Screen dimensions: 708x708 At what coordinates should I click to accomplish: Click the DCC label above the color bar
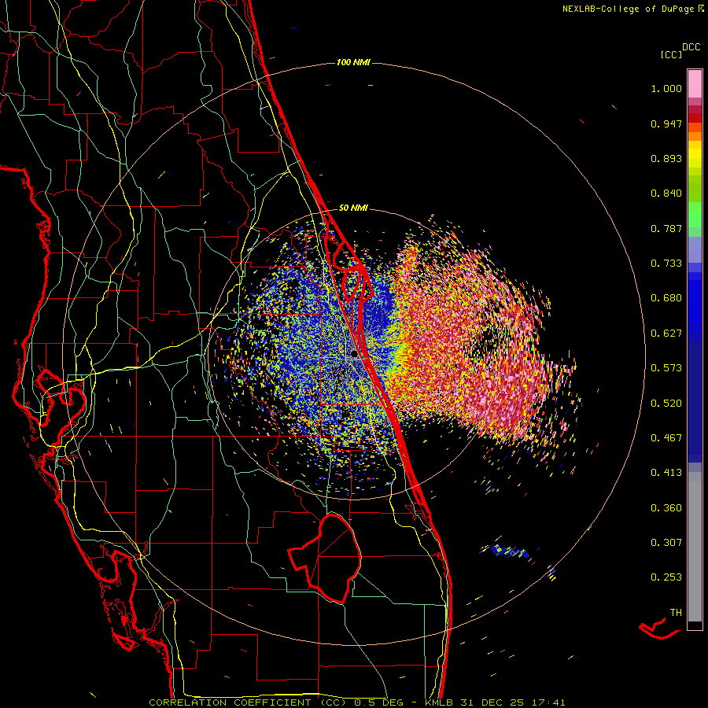[691, 47]
